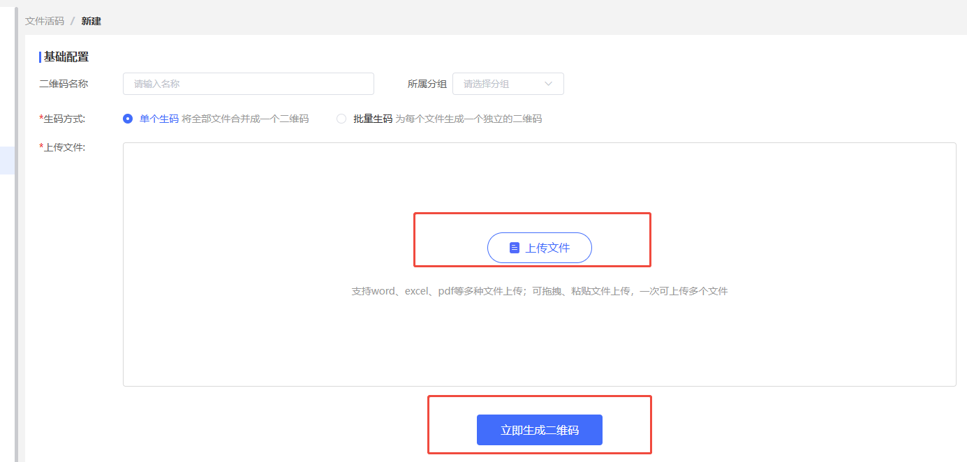Click the 生码方式 field label
This screenshot has width=967, height=462.
[x=62, y=119]
